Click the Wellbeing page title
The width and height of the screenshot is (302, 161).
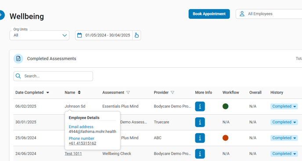click(27, 16)
